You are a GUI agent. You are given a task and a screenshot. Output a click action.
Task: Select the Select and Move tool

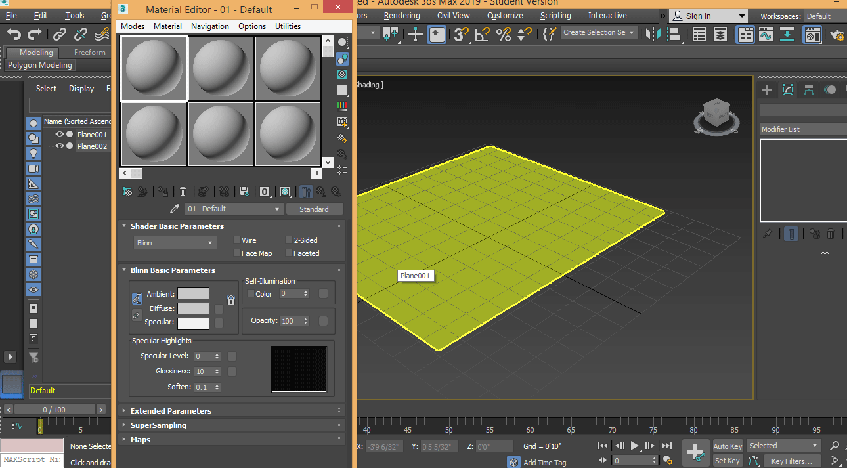416,34
